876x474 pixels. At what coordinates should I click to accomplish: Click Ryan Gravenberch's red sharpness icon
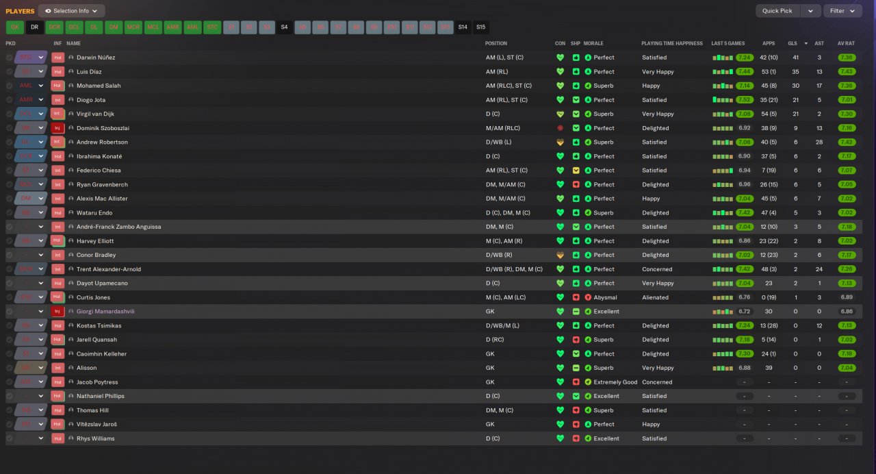point(576,184)
